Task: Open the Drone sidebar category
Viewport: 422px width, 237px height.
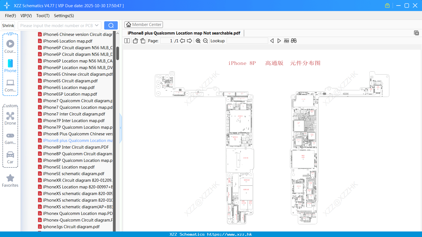Action: (10, 118)
